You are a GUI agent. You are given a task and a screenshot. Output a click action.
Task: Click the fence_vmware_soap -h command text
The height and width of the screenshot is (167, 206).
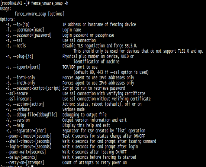(50, 3)
